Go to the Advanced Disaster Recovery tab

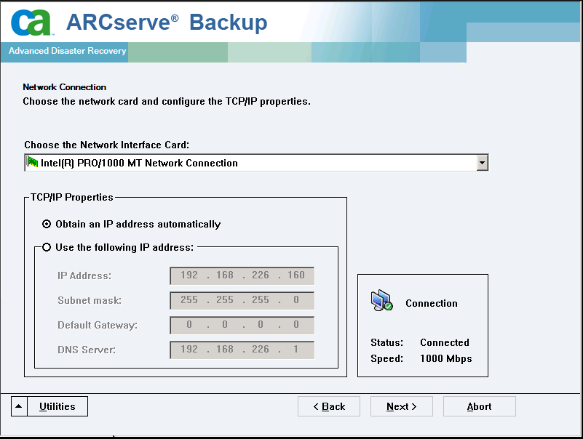[x=67, y=51]
